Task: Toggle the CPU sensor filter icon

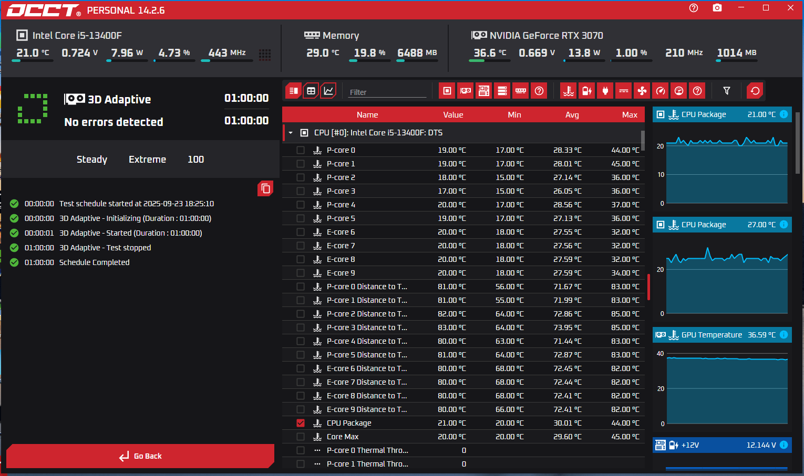Action: tap(447, 91)
